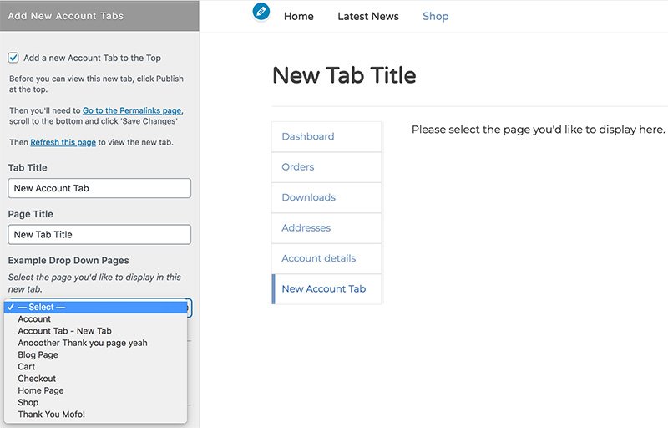
Task: Click Refresh this page link
Action: pyautogui.click(x=63, y=142)
